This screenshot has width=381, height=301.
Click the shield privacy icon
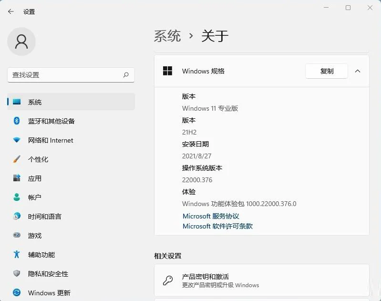click(17, 273)
